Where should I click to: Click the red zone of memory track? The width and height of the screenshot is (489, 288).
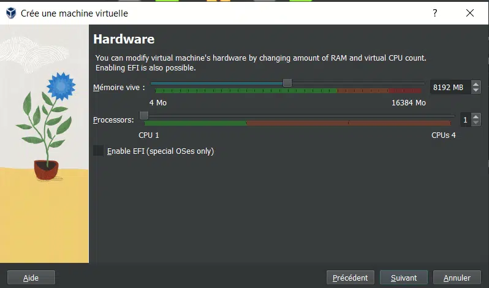[405, 91]
